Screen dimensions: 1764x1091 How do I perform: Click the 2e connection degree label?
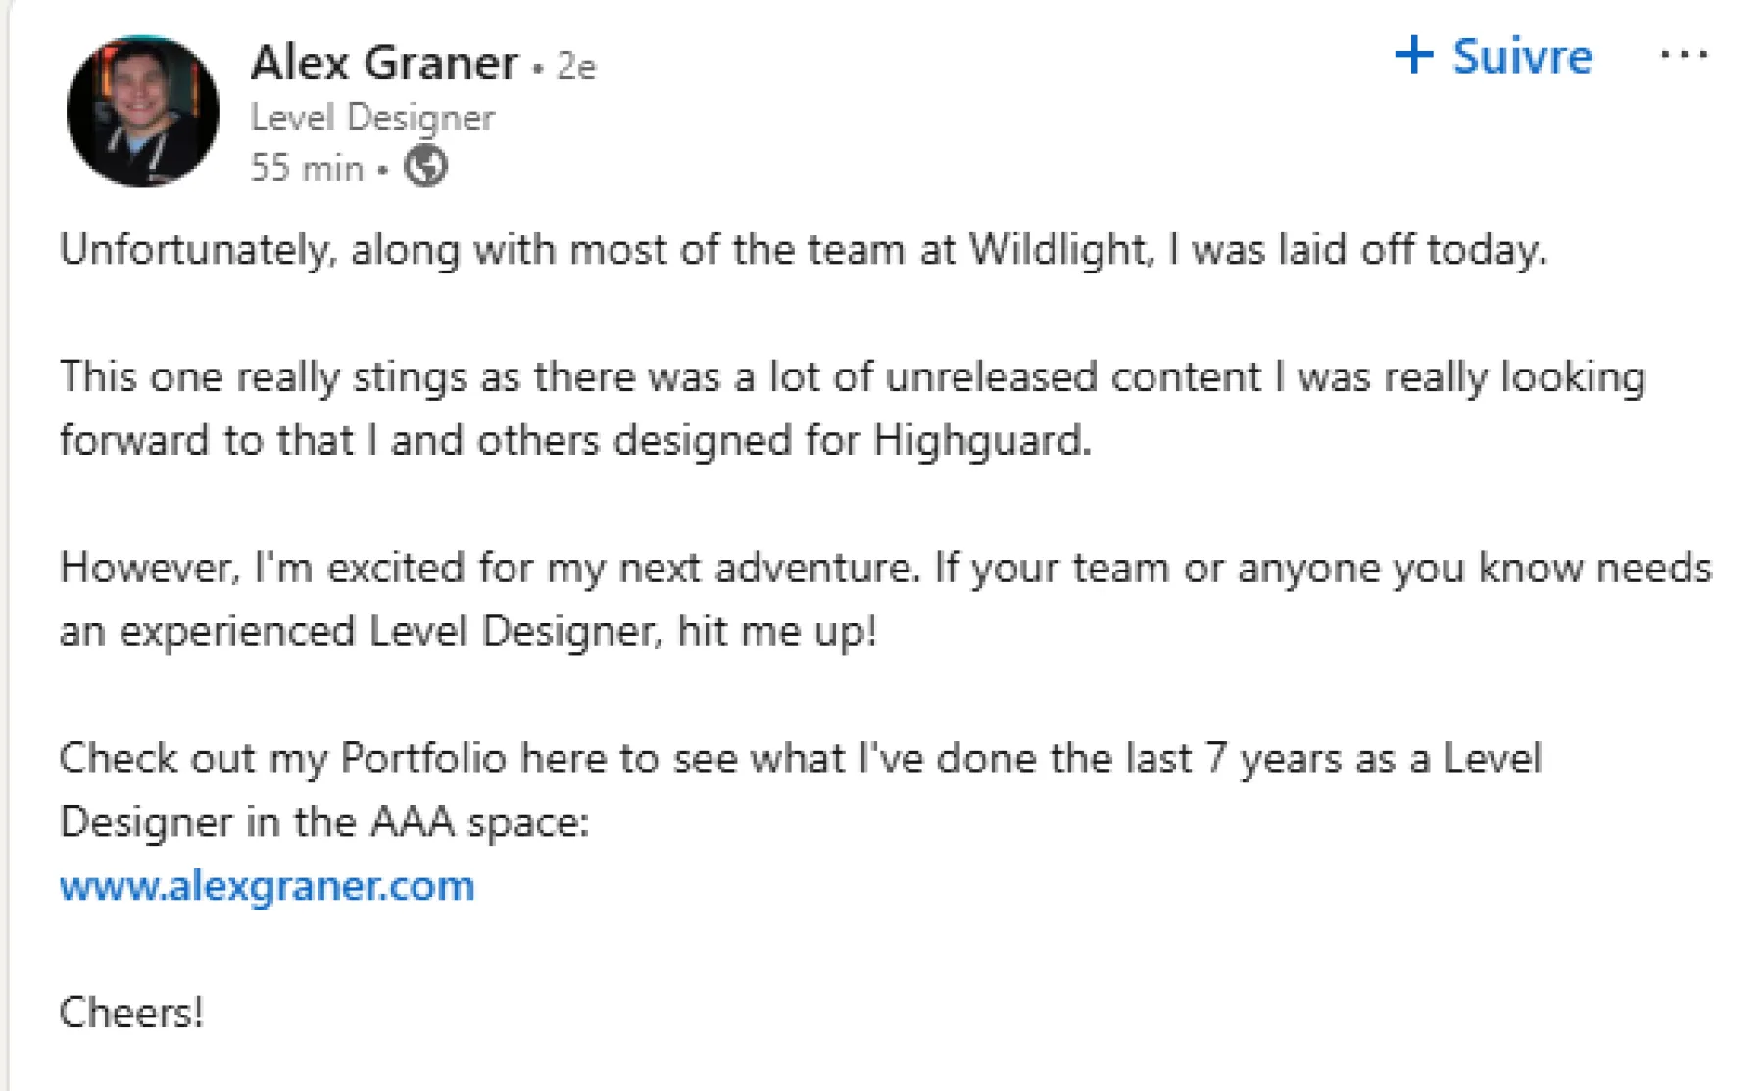576,67
